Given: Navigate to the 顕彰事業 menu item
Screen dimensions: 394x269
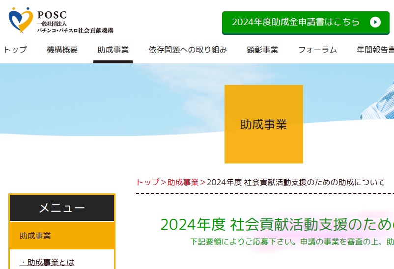Looking at the screenshot, I should tap(262, 50).
